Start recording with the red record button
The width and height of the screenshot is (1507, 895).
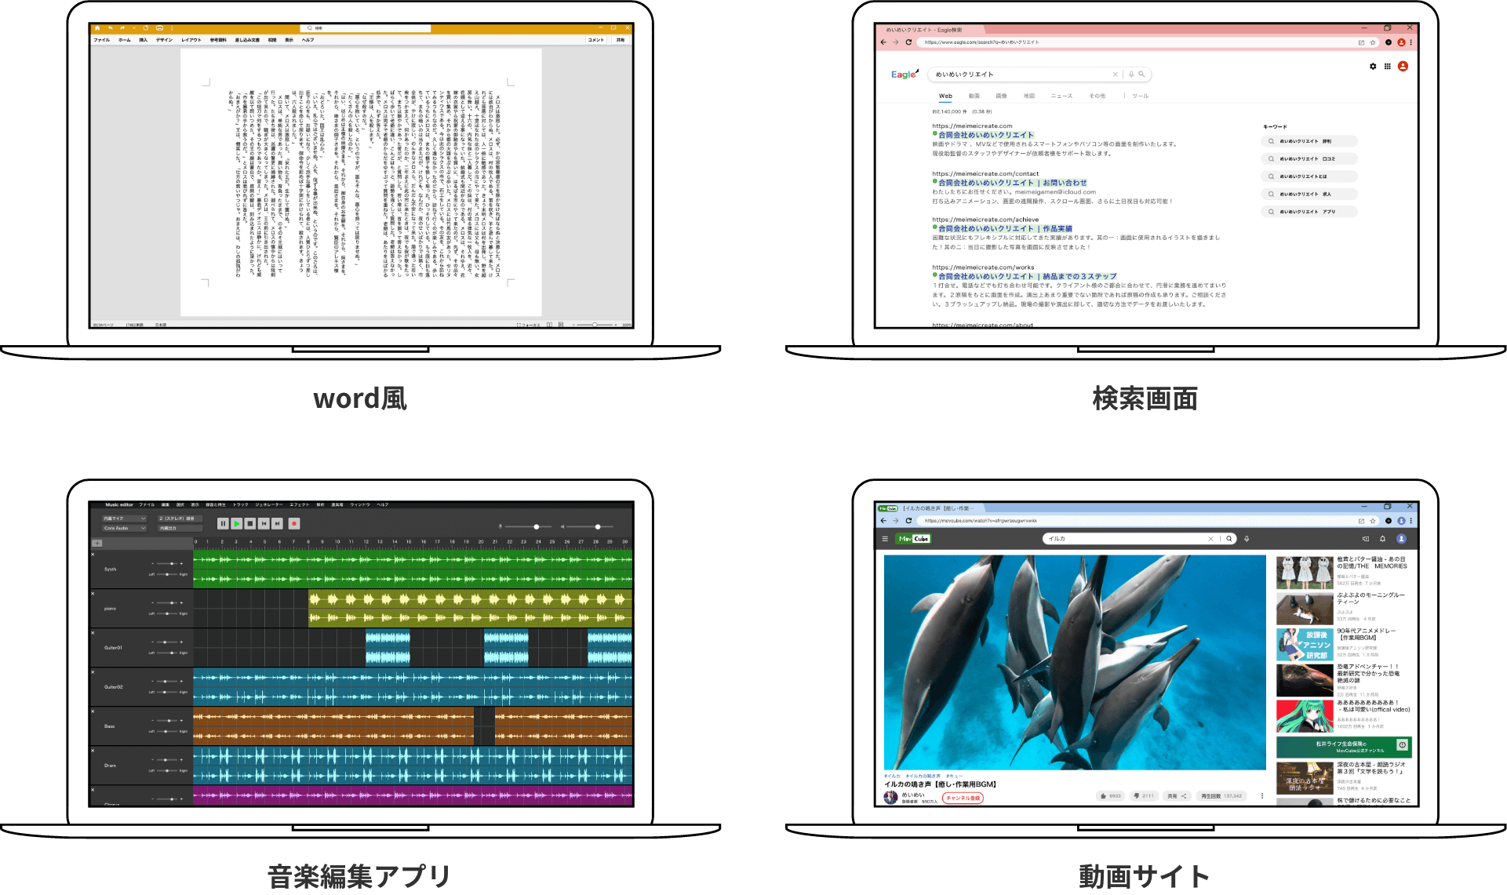click(295, 523)
